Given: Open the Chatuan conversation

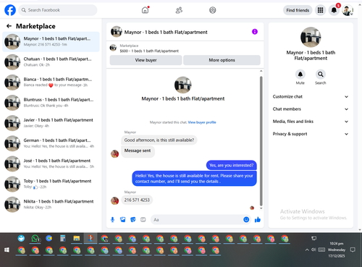Looking at the screenshot, I should [51, 62].
